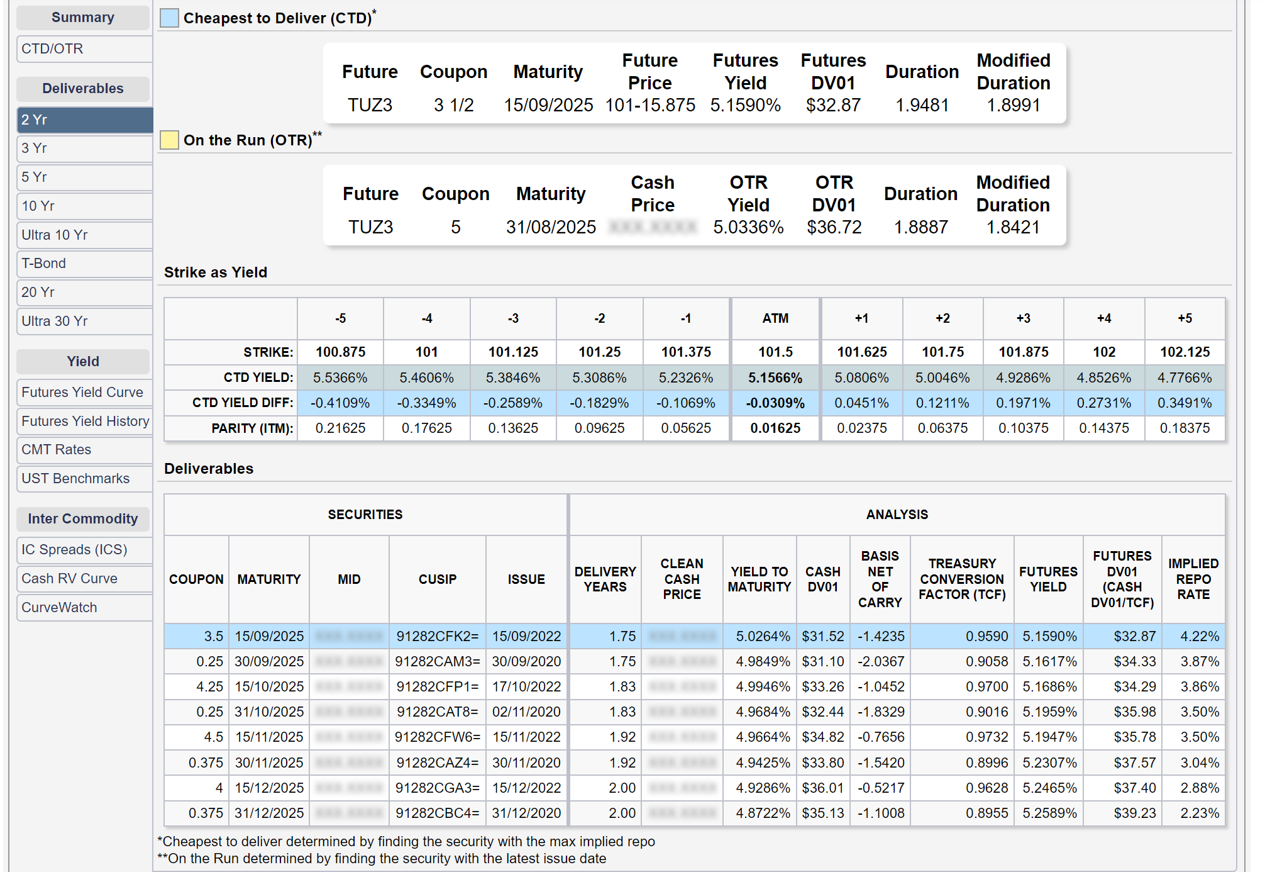Click the IMPLIED REPO RATE header
The image size is (1265, 872).
point(1193,579)
